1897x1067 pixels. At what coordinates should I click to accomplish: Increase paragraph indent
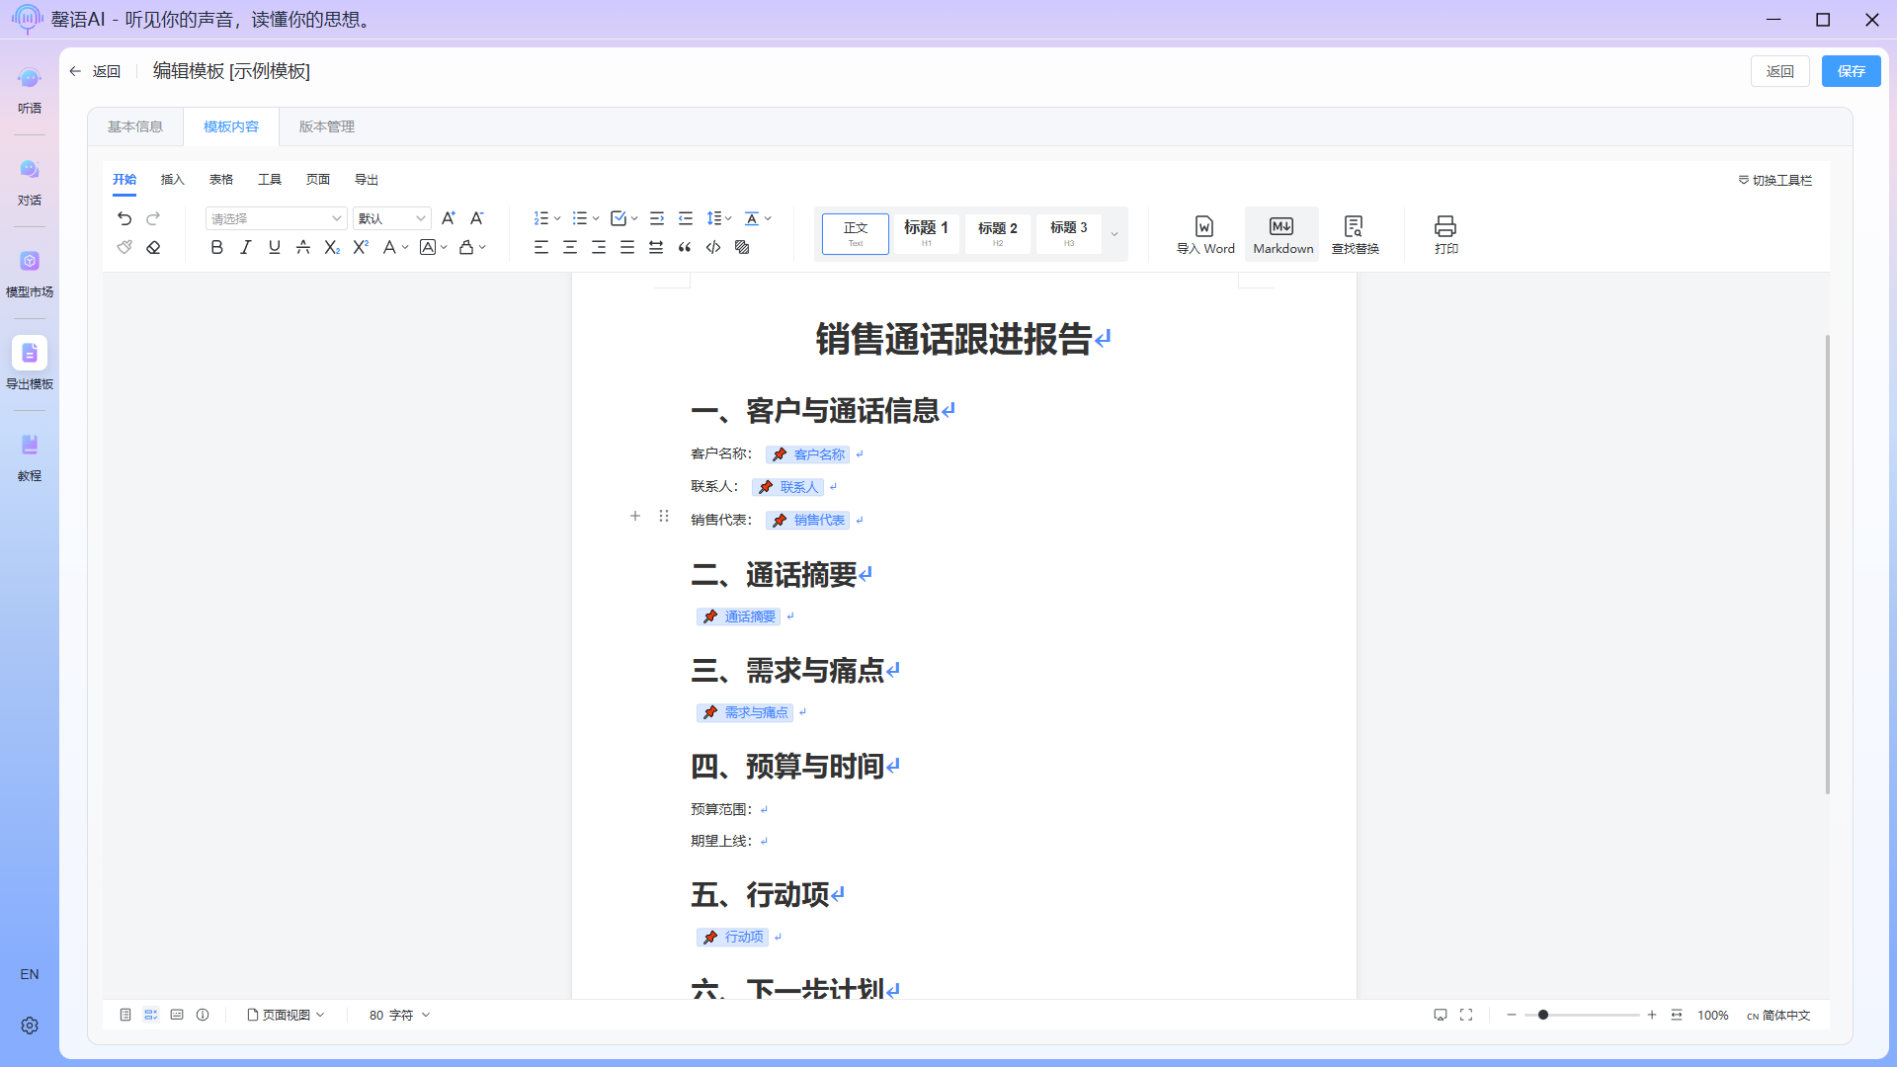[657, 218]
